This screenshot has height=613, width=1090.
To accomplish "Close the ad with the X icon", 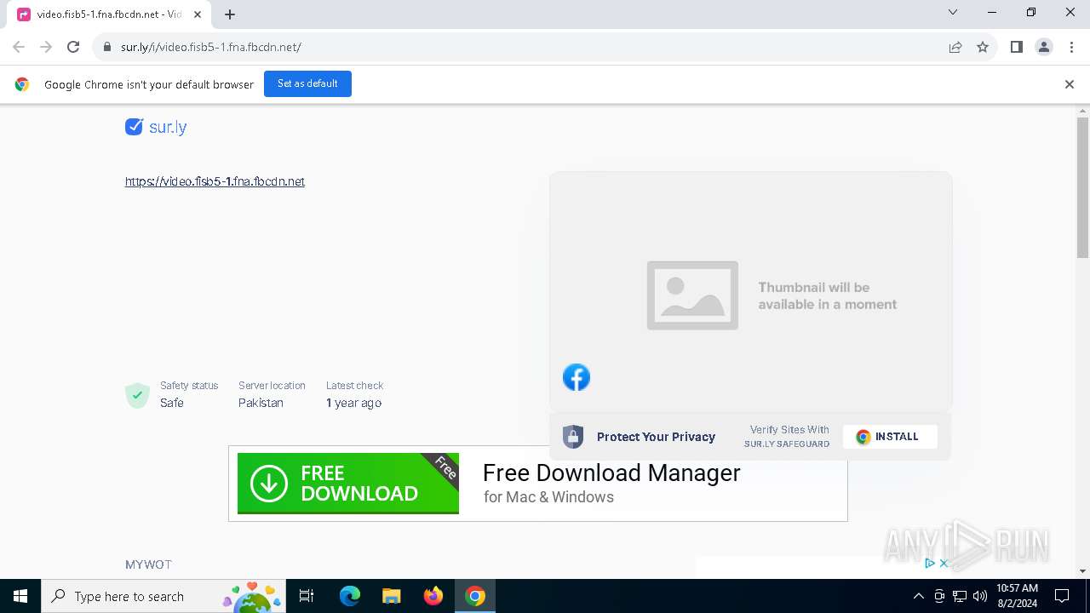I will tap(944, 564).
